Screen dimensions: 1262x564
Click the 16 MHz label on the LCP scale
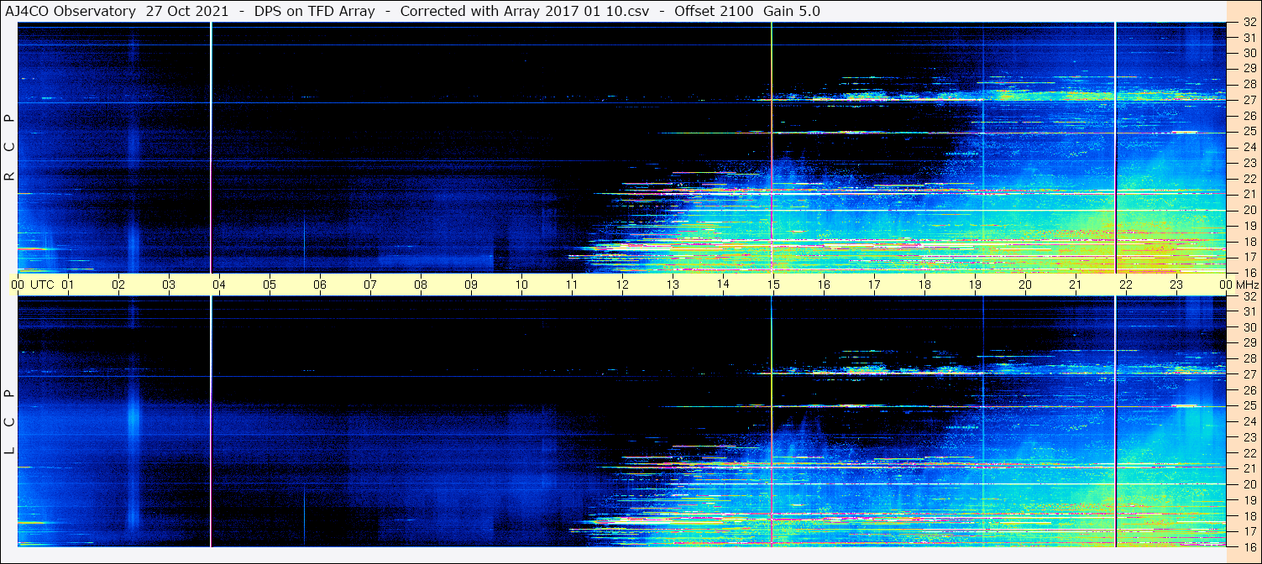1249,546
